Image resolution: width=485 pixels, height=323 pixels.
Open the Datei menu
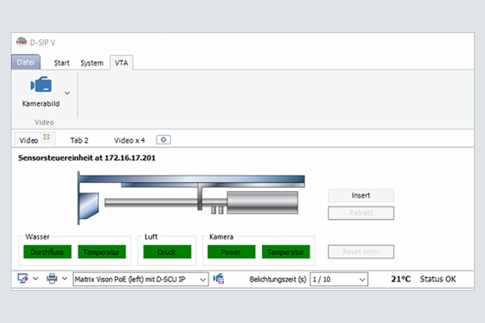(x=26, y=62)
